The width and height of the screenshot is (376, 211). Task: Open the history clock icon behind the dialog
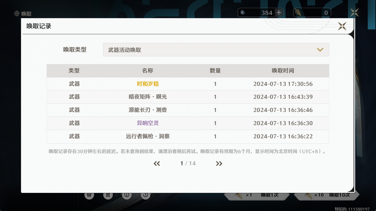tap(145, 195)
